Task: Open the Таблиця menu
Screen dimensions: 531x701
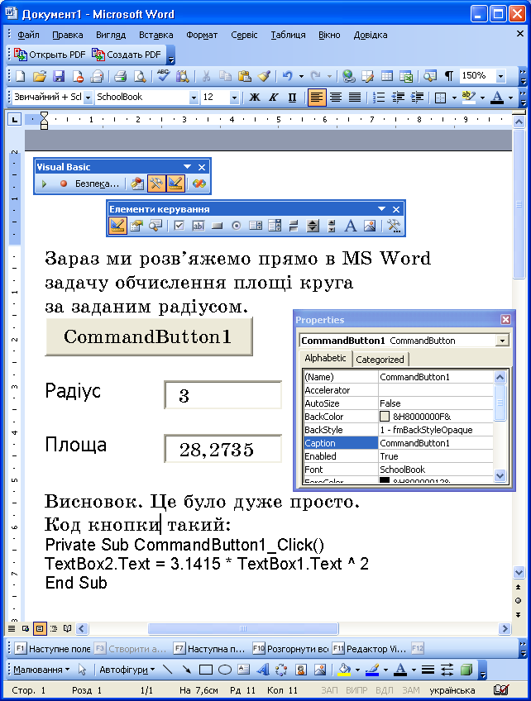Action: point(288,35)
